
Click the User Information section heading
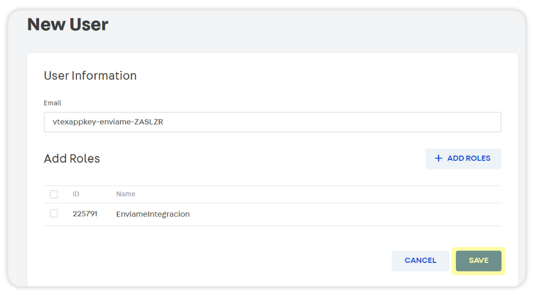[90, 76]
